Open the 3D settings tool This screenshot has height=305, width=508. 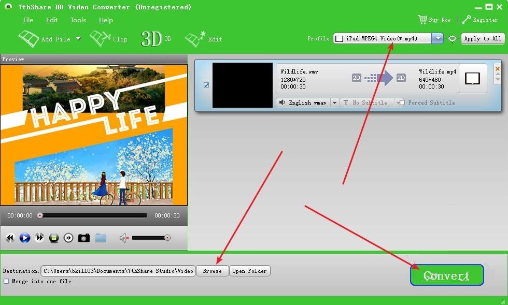tap(156, 39)
